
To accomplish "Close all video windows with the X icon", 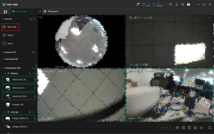I will (x=183, y=128).
